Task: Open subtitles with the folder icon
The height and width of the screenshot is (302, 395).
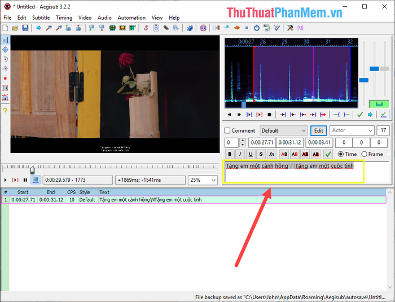Action: [x=15, y=28]
